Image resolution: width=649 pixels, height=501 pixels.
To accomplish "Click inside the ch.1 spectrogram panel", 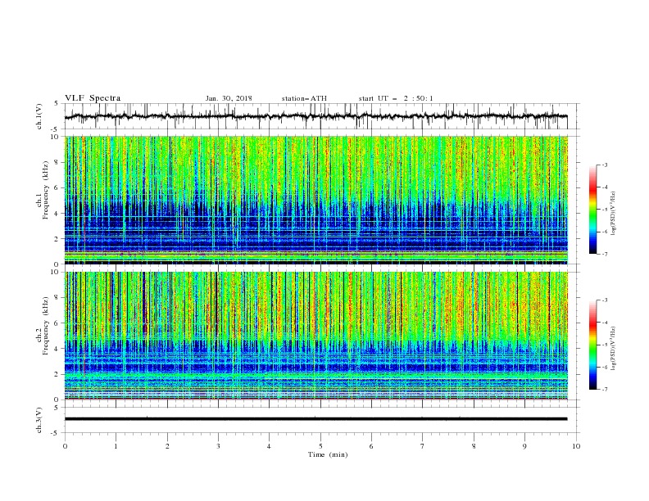I will coord(315,200).
